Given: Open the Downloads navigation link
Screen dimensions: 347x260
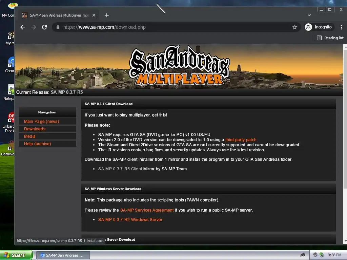Looking at the screenshot, I should tap(35, 129).
